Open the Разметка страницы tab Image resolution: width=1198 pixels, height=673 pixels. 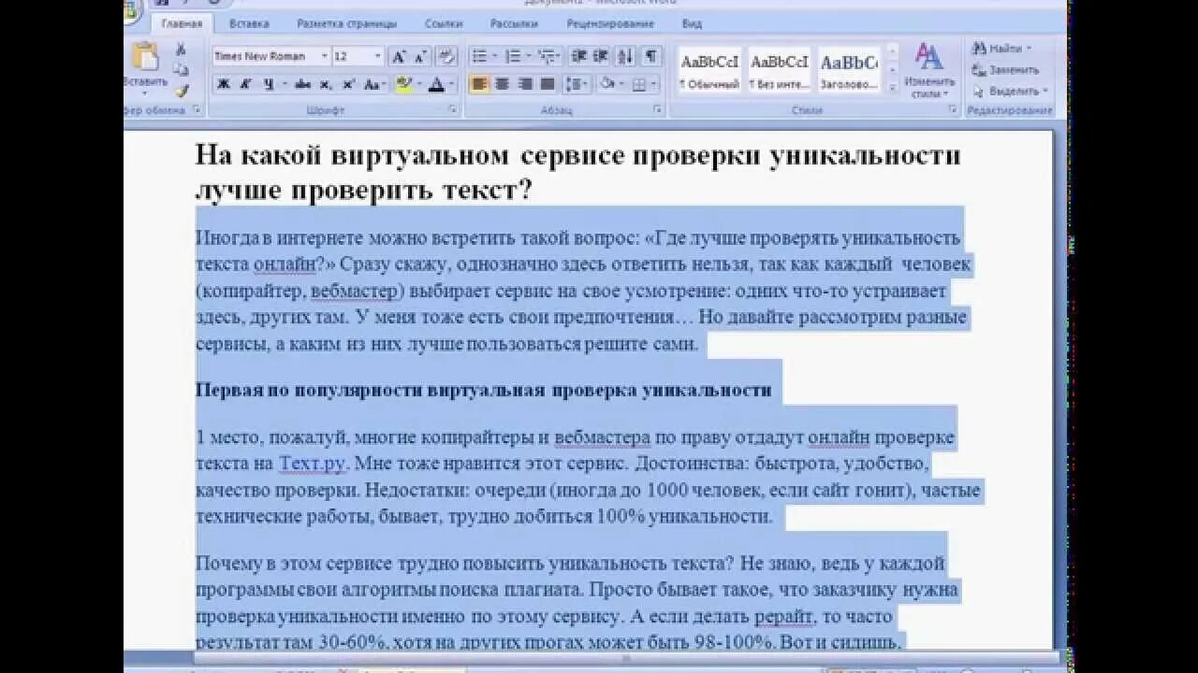[346, 23]
